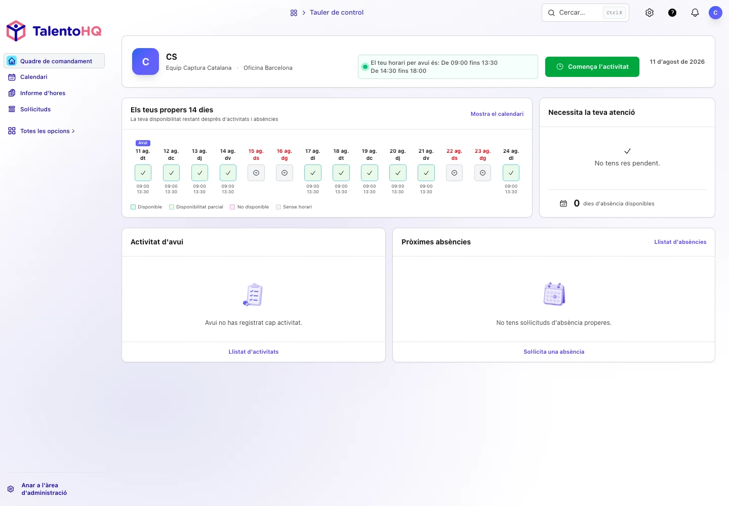Image resolution: width=729 pixels, height=506 pixels.
Task: Click the large CS profile avatar
Action: [x=145, y=62]
